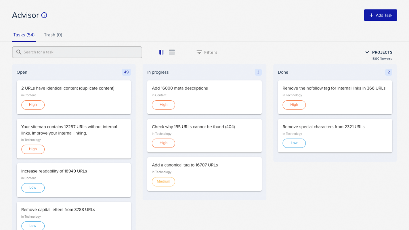Toggle Low priority on readability task
The height and width of the screenshot is (230, 409).
tap(33, 188)
